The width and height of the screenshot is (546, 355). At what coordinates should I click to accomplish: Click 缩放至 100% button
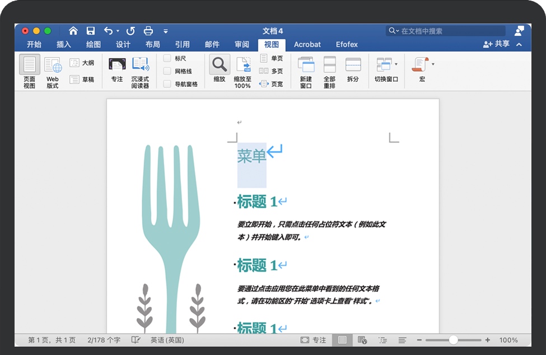click(x=242, y=72)
